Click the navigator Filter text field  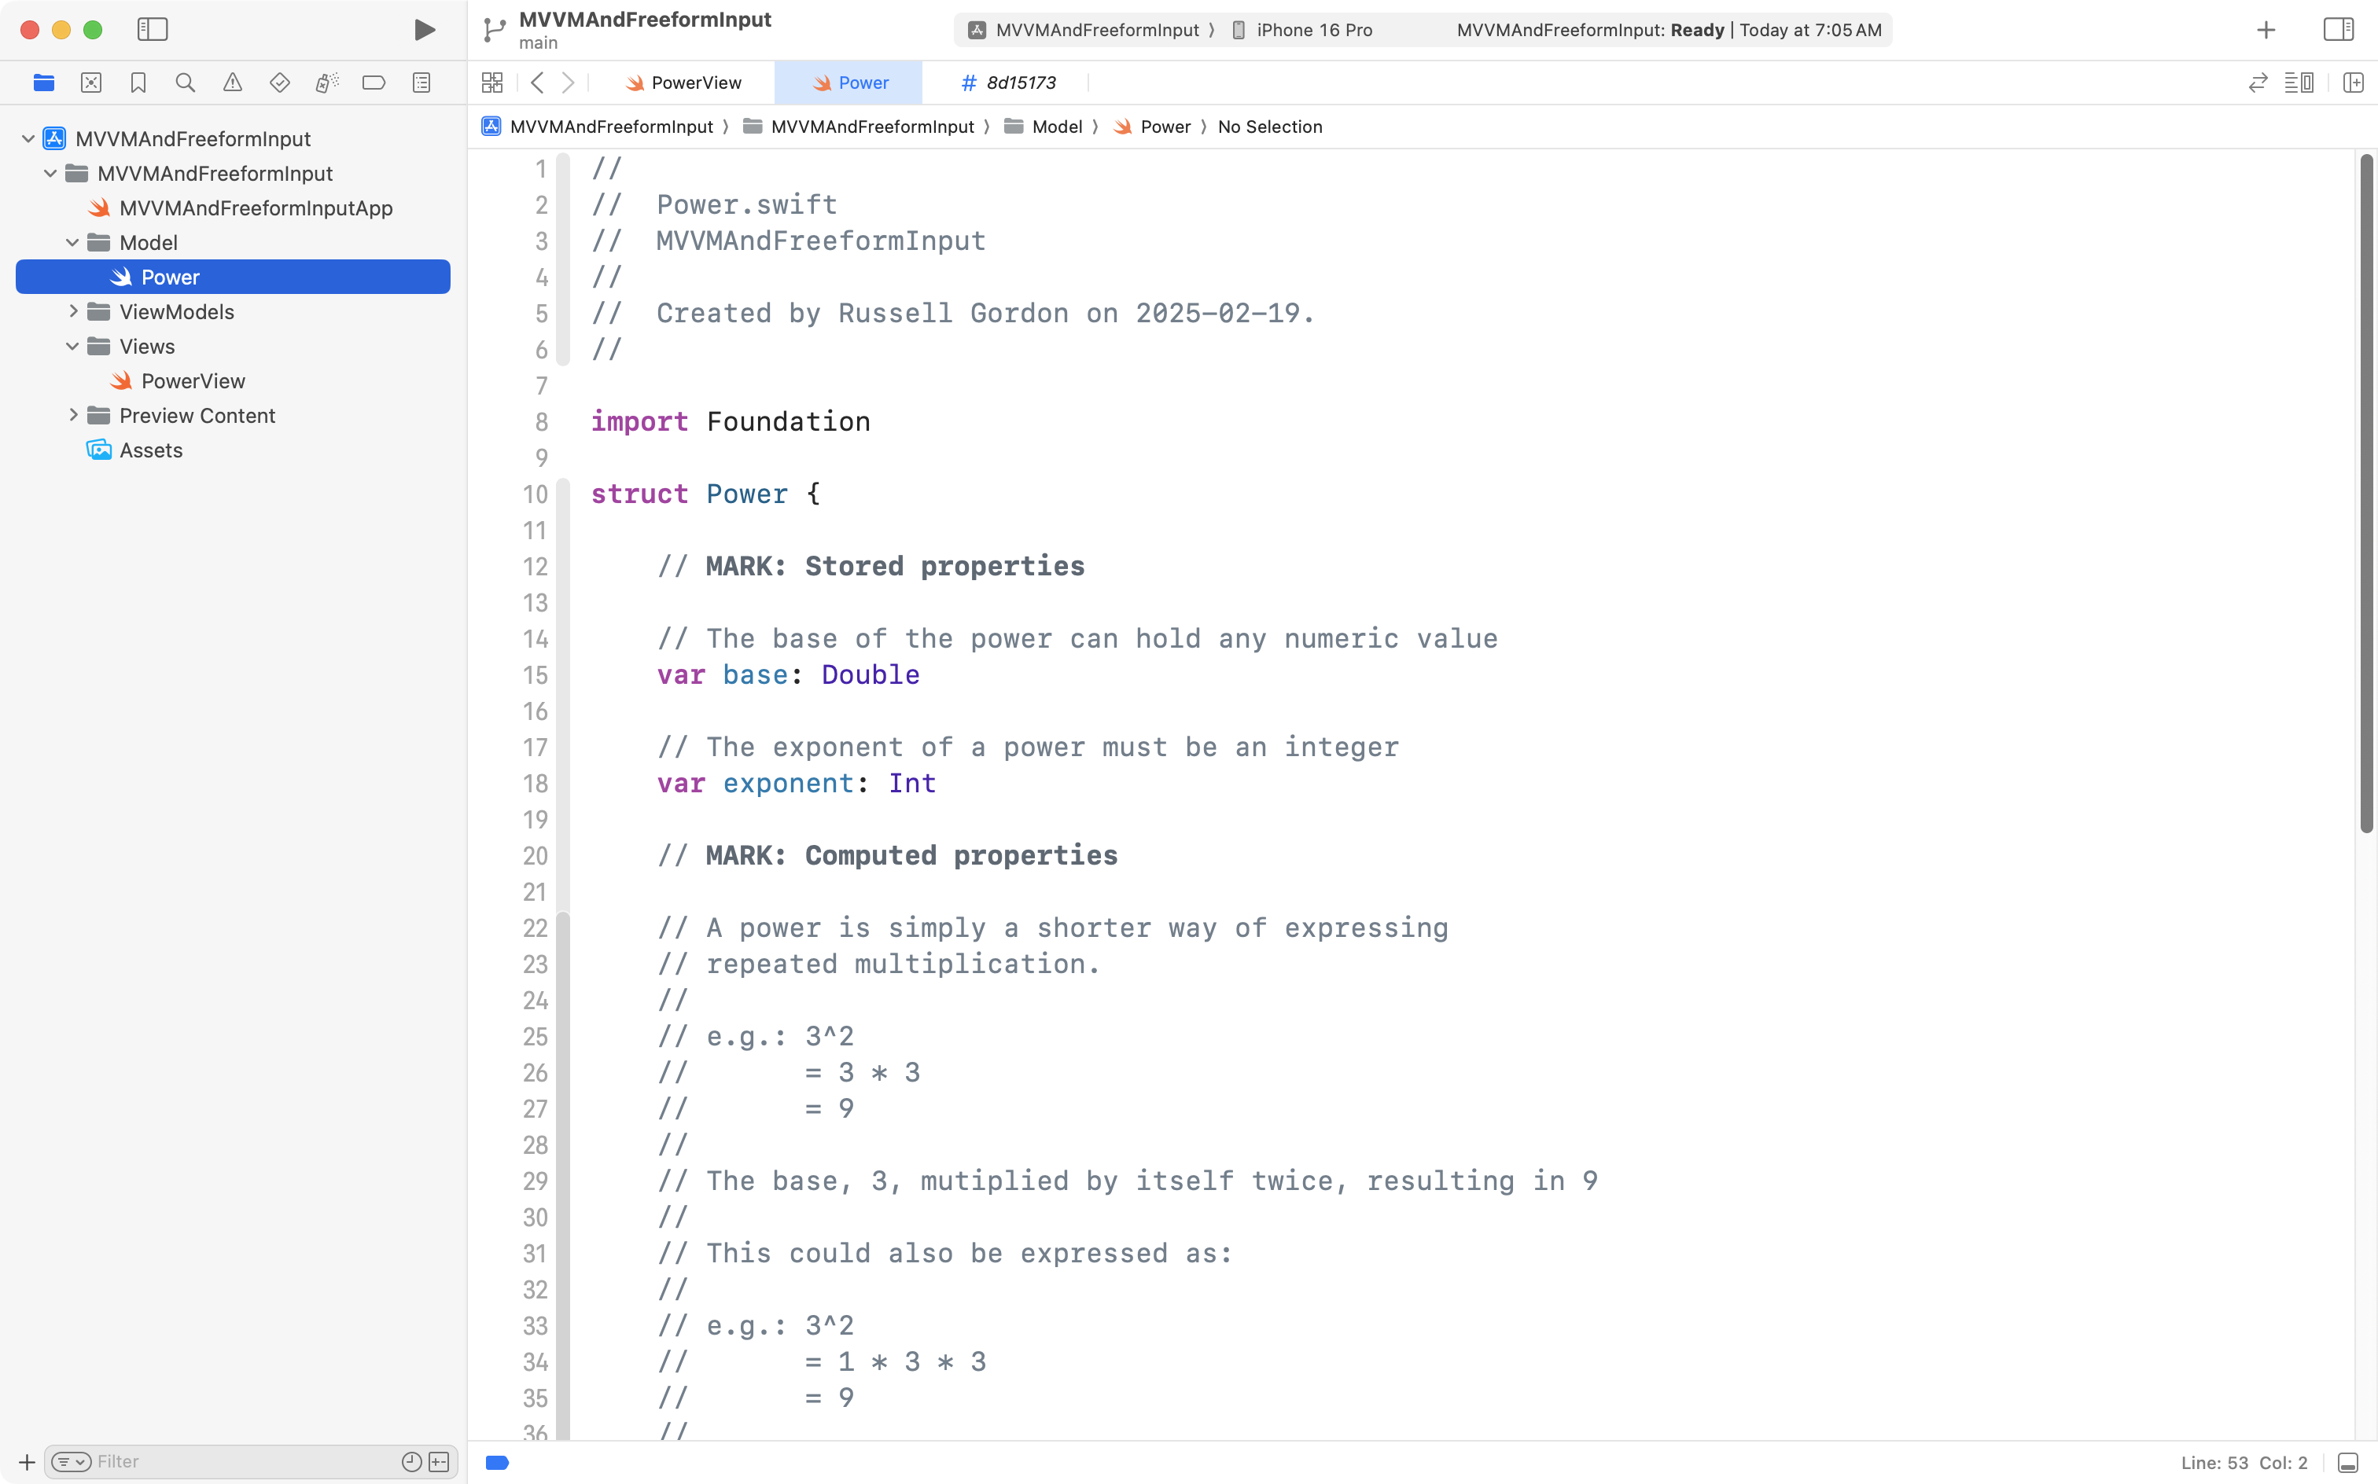click(245, 1461)
